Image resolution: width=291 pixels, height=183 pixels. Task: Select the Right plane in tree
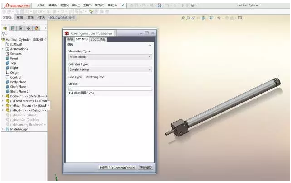(x=12, y=68)
